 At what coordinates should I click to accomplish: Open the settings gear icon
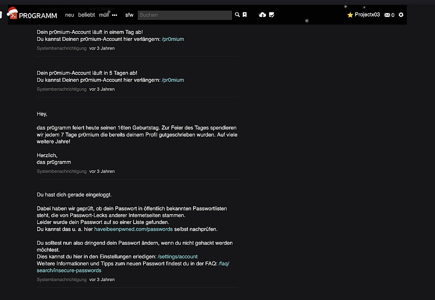point(401,15)
